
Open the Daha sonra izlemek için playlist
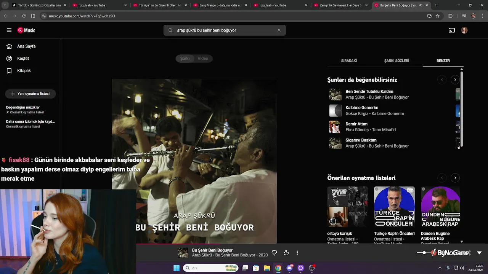(x=30, y=124)
